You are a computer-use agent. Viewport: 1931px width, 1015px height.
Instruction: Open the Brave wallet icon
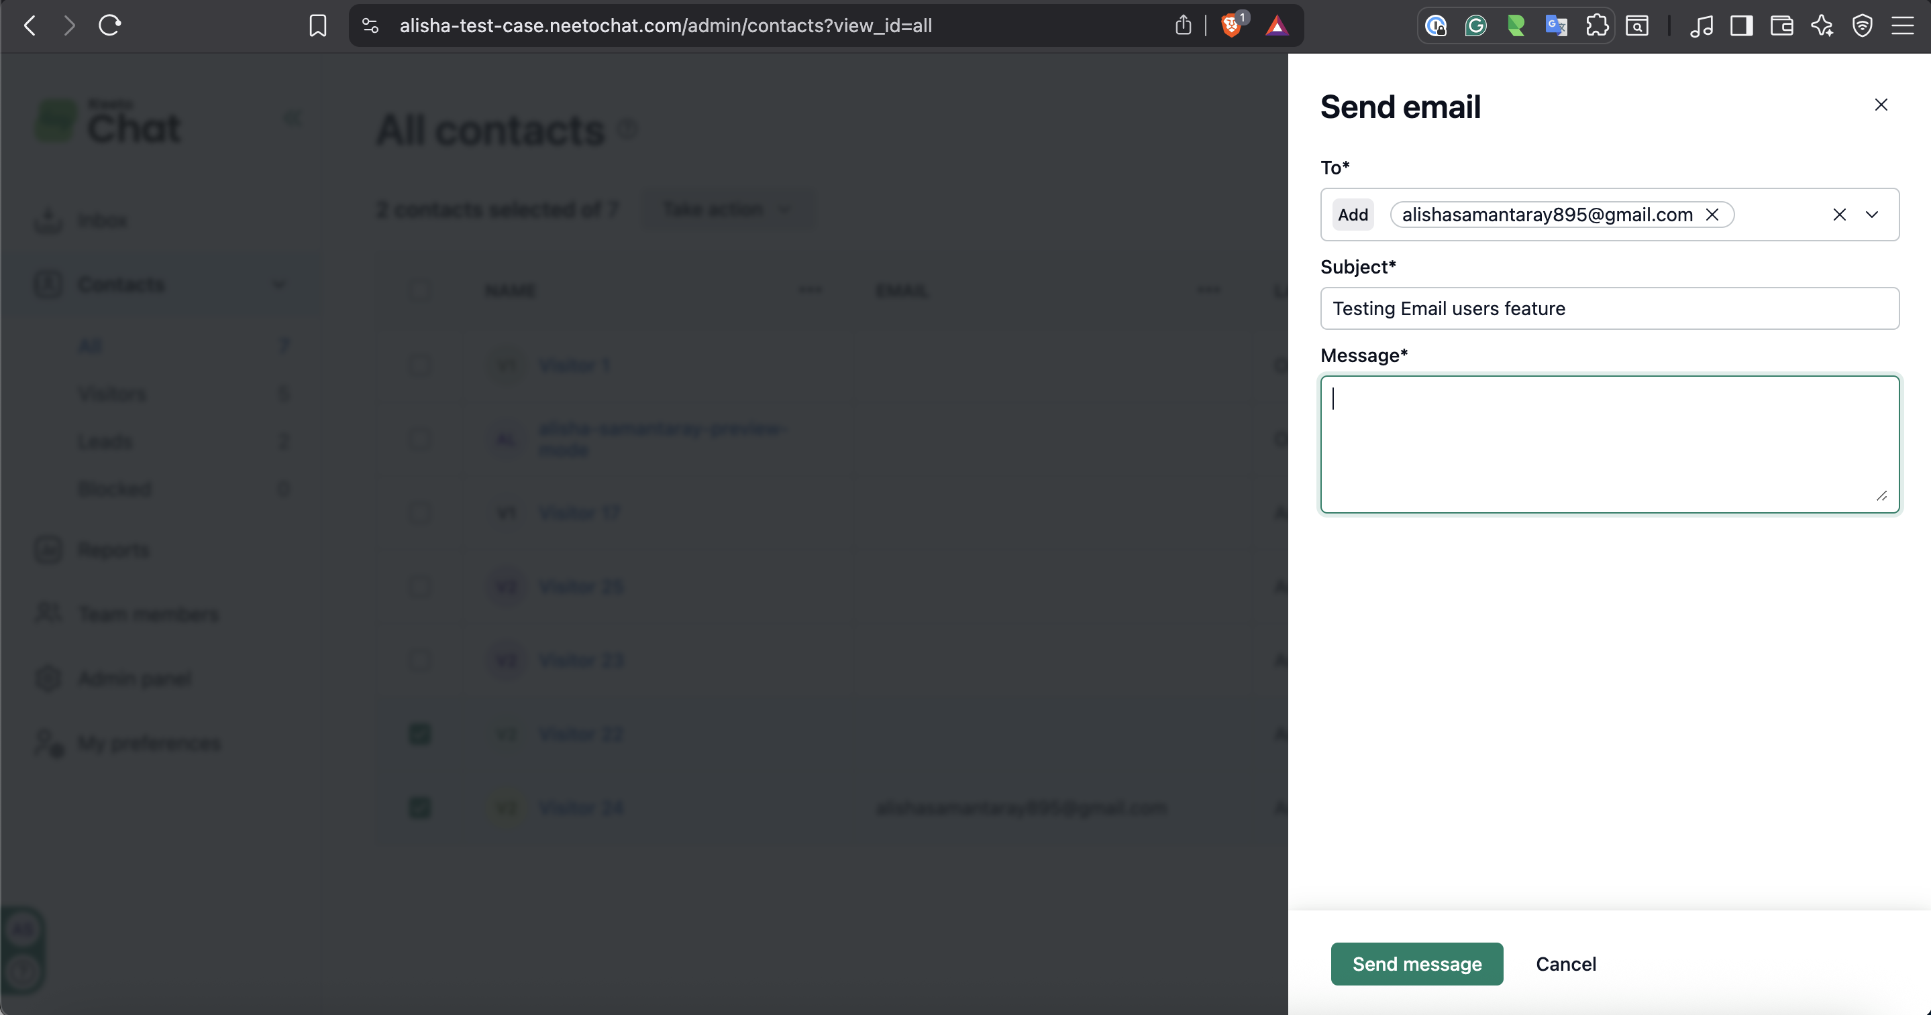tap(1781, 25)
